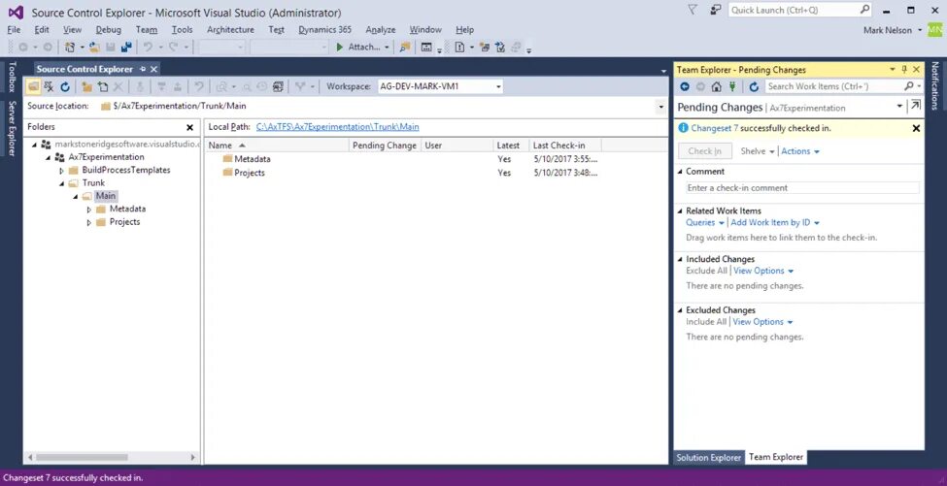Close the Source Control Explorer tab
Image resolution: width=947 pixels, height=486 pixels.
154,69
